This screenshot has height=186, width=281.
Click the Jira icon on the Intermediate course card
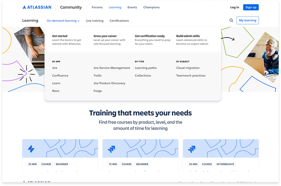click(x=192, y=149)
